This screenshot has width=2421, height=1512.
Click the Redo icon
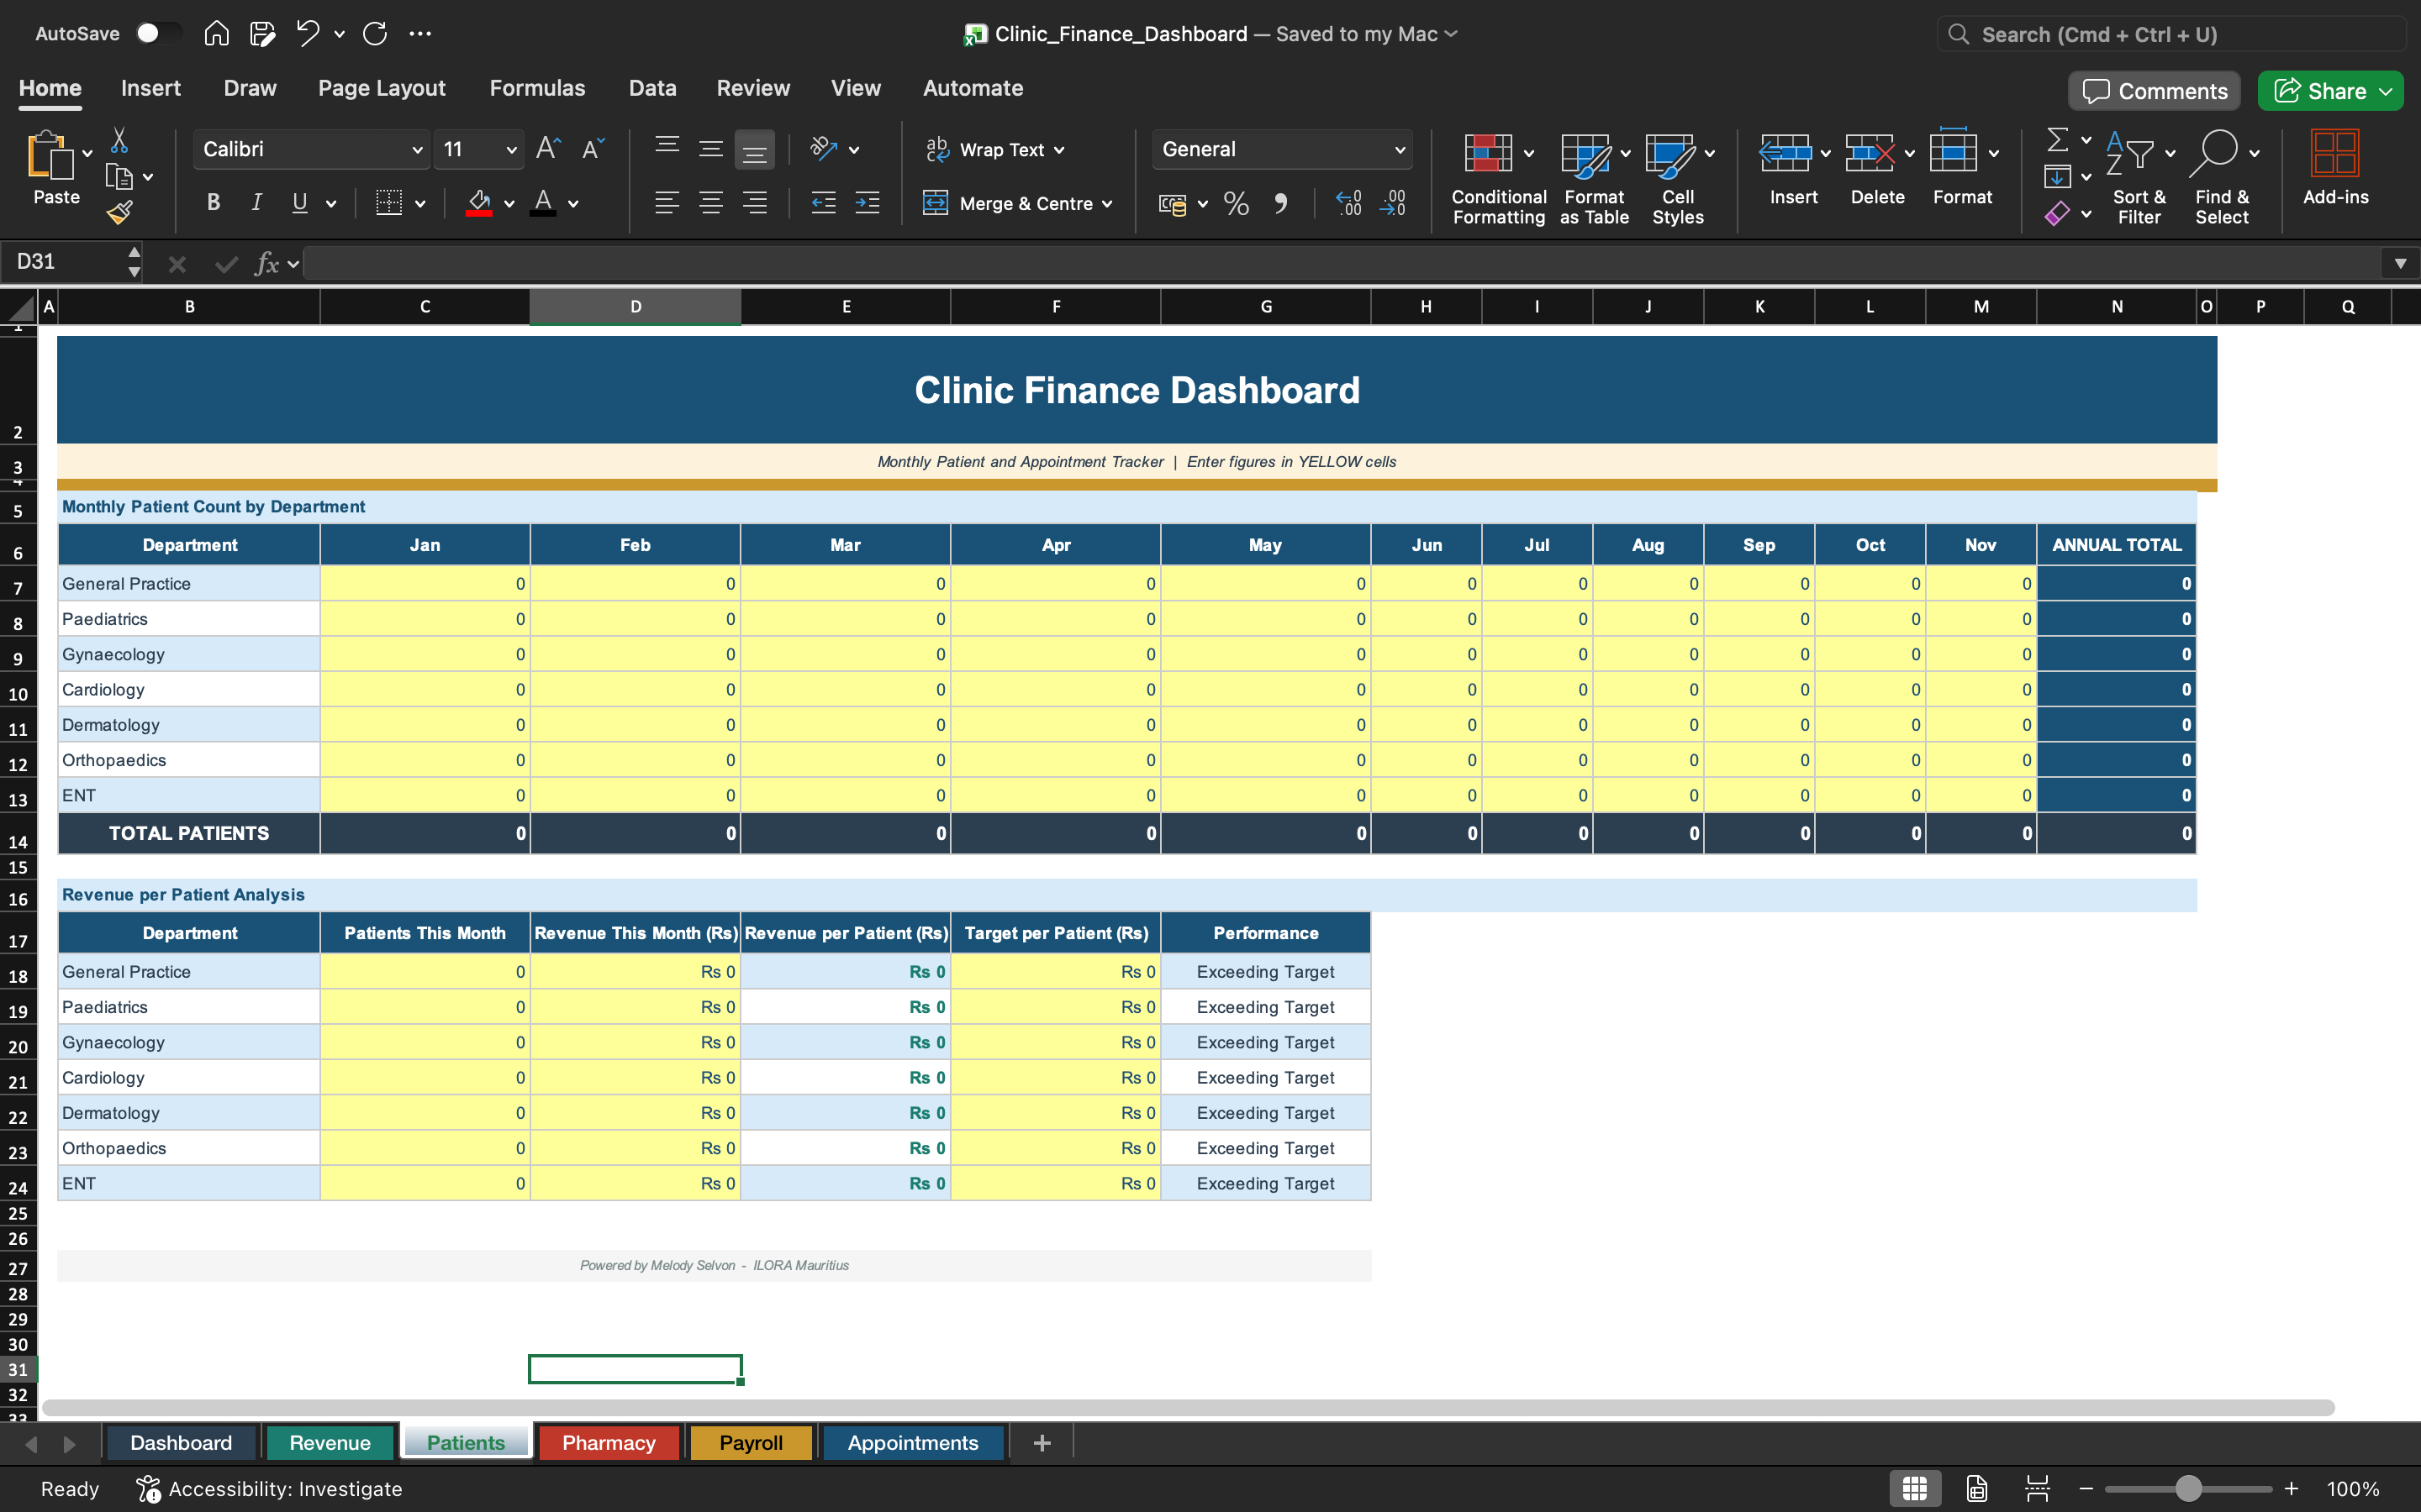tap(375, 34)
